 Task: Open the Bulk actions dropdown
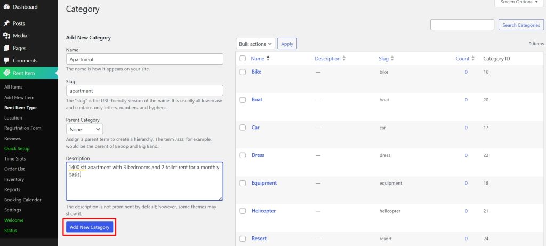(255, 44)
